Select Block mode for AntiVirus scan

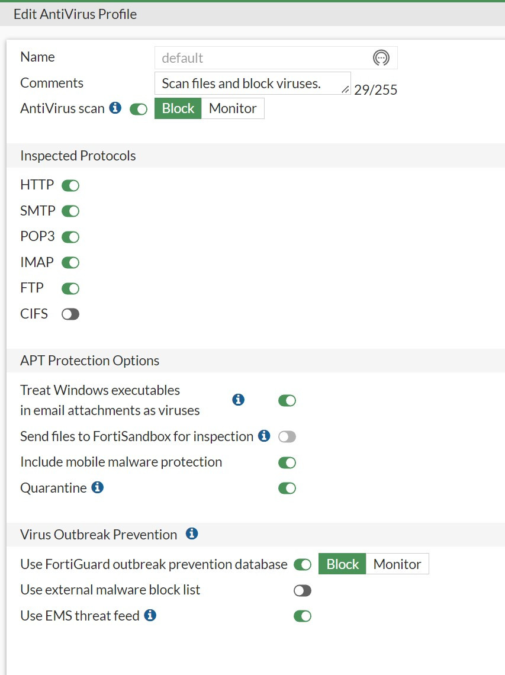[x=178, y=108]
